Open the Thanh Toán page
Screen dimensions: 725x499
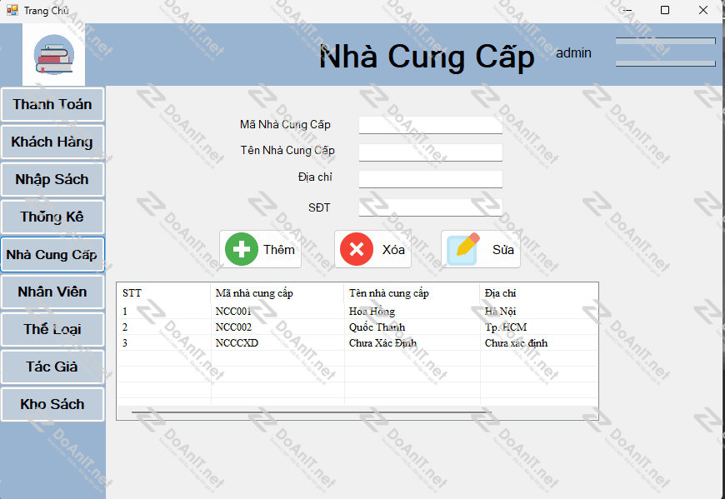(52, 105)
